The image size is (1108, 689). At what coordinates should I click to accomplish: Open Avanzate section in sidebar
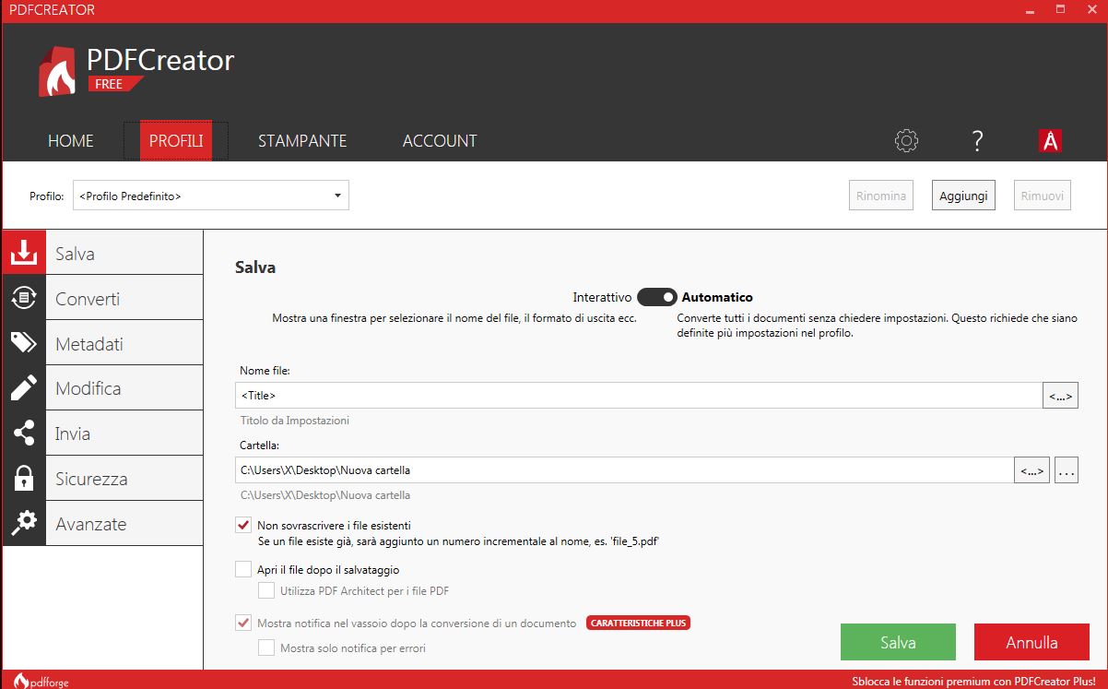tap(102, 523)
